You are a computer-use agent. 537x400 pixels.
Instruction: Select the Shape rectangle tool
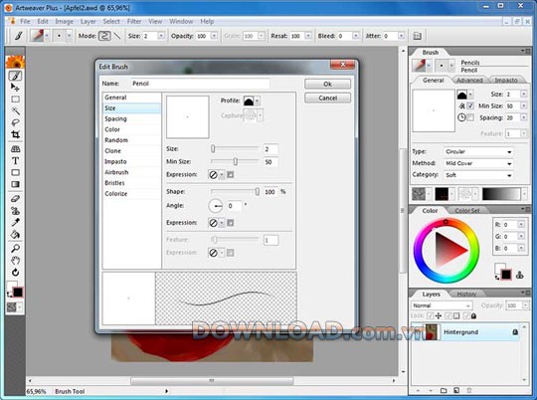tap(15, 172)
